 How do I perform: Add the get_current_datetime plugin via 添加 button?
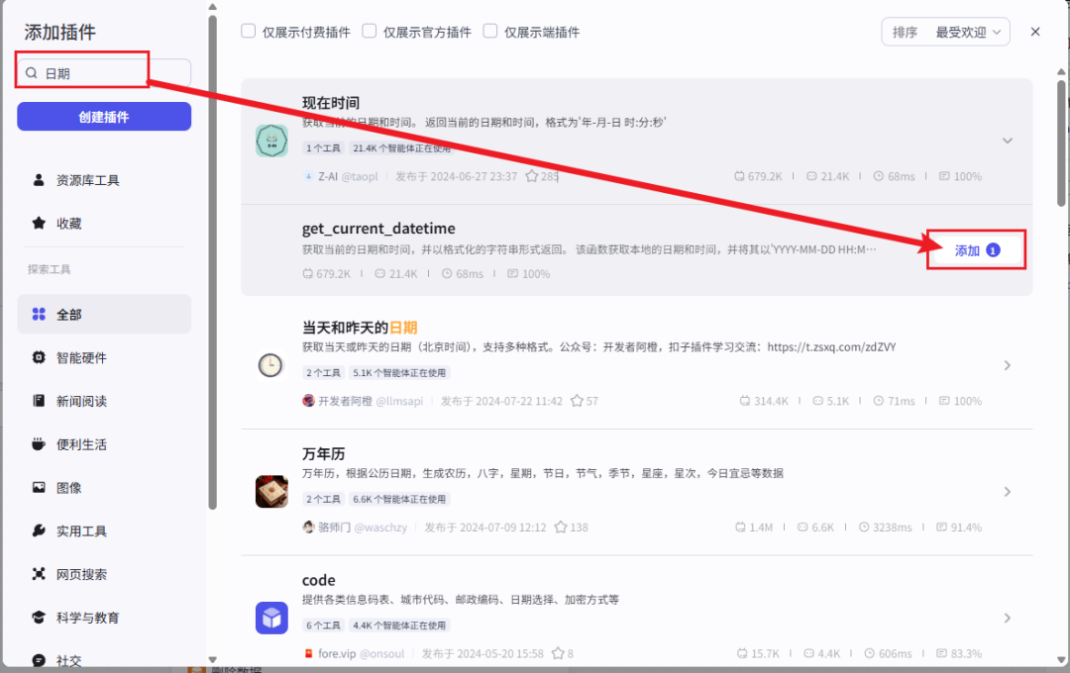coord(976,250)
